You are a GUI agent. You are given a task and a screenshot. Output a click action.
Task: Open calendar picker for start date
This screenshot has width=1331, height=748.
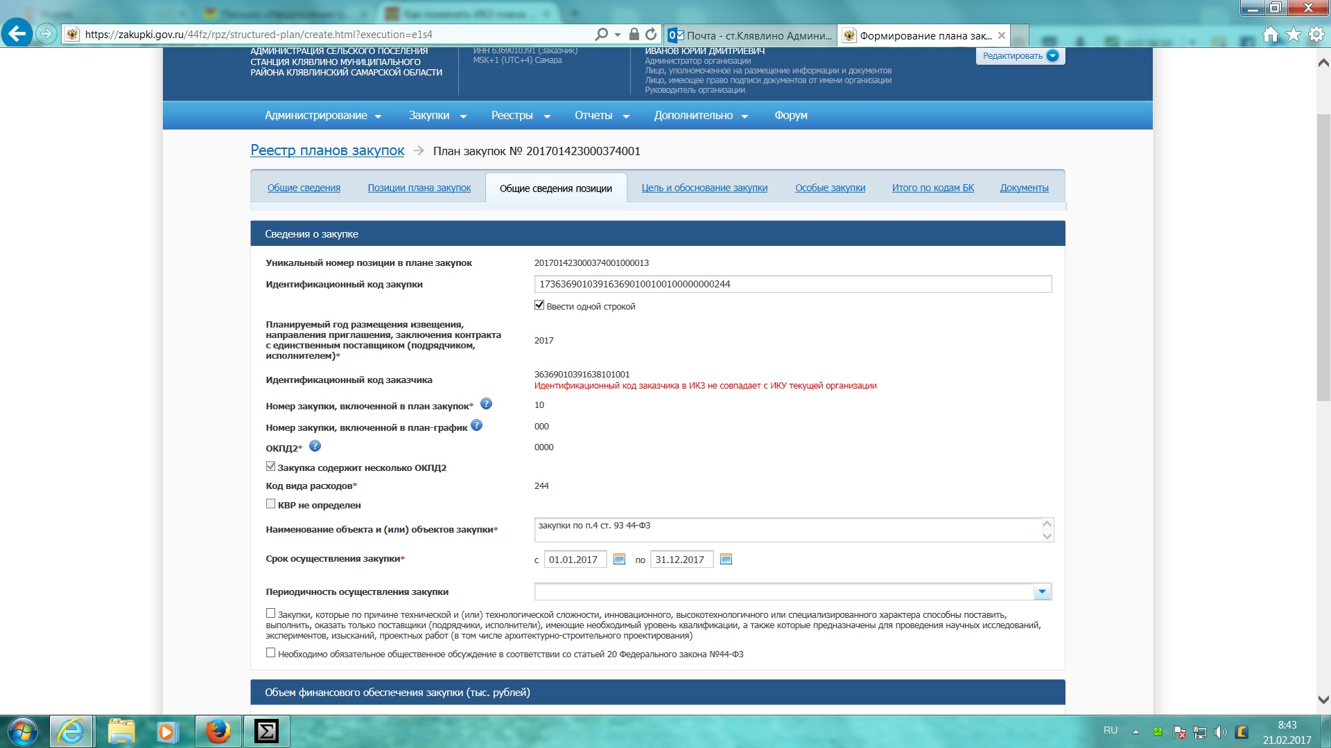(619, 559)
